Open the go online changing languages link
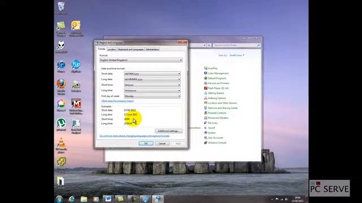362x203 pixels. [x=135, y=136]
